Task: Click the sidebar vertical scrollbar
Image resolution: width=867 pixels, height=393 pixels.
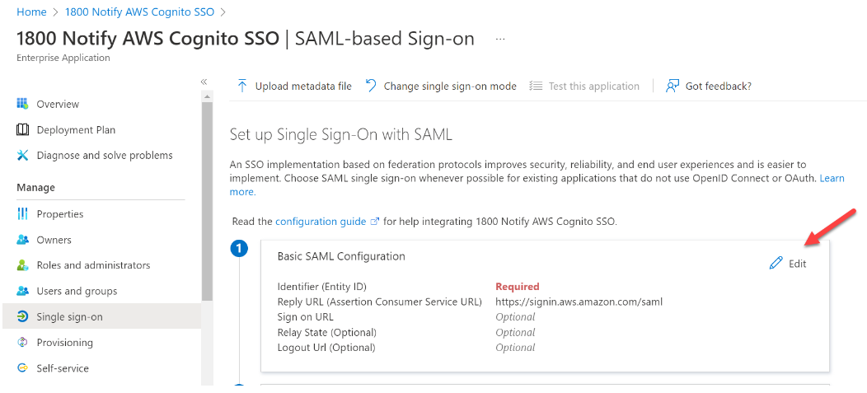Action: (x=207, y=201)
